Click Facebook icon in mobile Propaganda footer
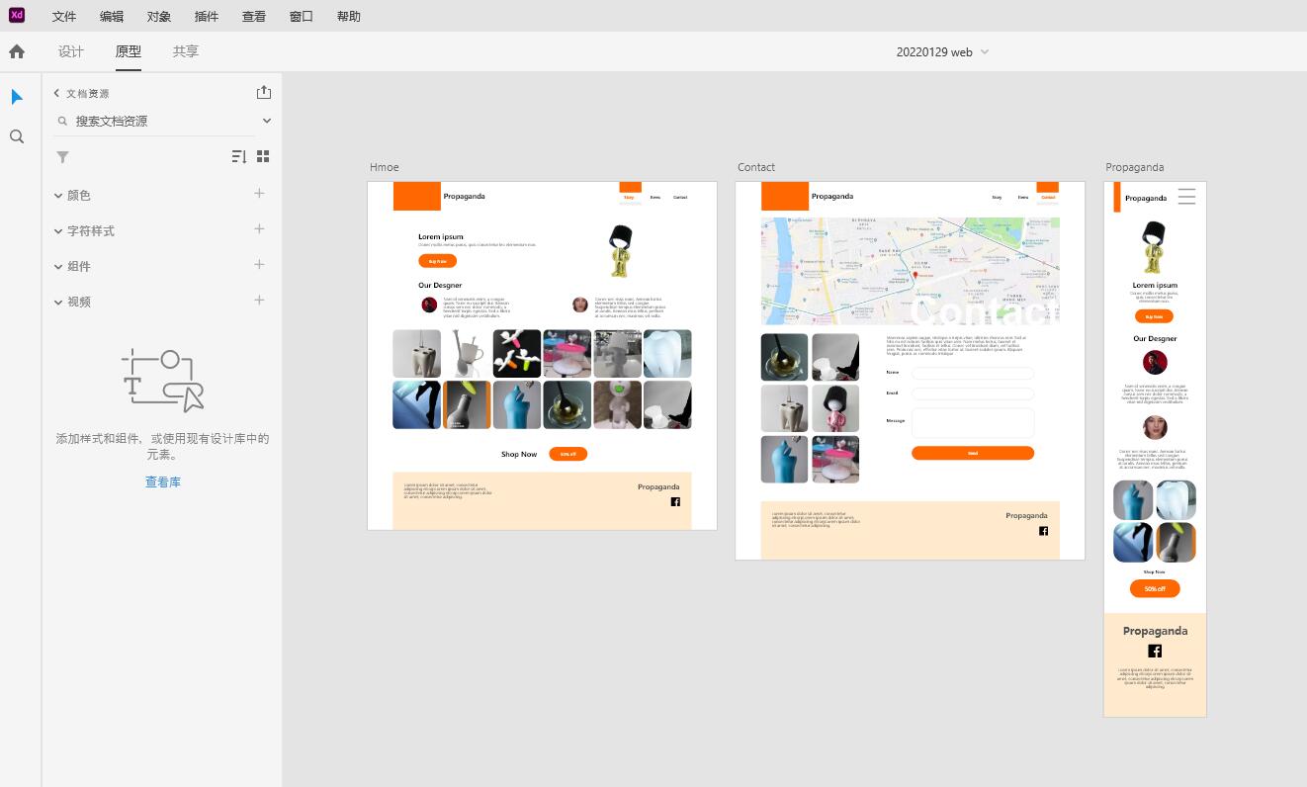The height and width of the screenshot is (787, 1307). click(1155, 651)
